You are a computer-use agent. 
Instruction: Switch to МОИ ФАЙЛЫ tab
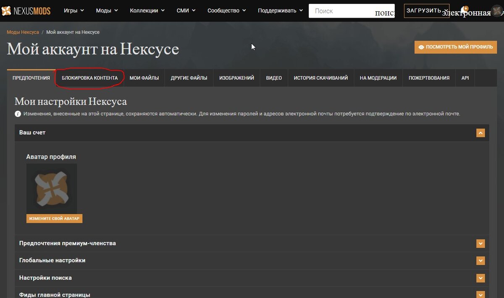(144, 78)
